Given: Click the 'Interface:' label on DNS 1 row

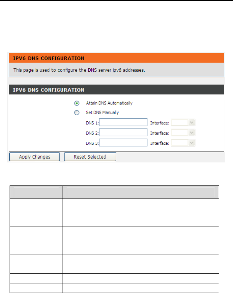Looking at the screenshot, I should pyautogui.click(x=160, y=123).
